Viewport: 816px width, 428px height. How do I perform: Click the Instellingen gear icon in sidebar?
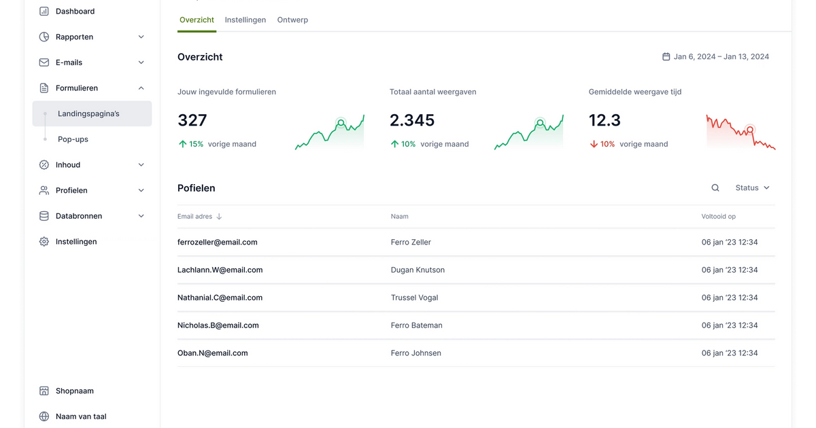tap(44, 242)
